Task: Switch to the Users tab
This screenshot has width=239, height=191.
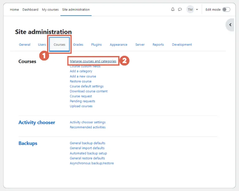Action: 42,44
